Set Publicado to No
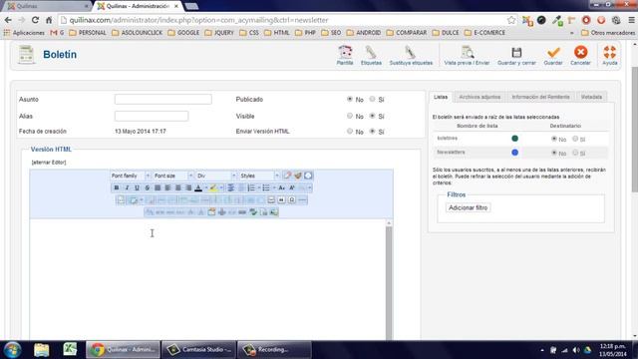The height and width of the screenshot is (359, 638). coord(350,99)
